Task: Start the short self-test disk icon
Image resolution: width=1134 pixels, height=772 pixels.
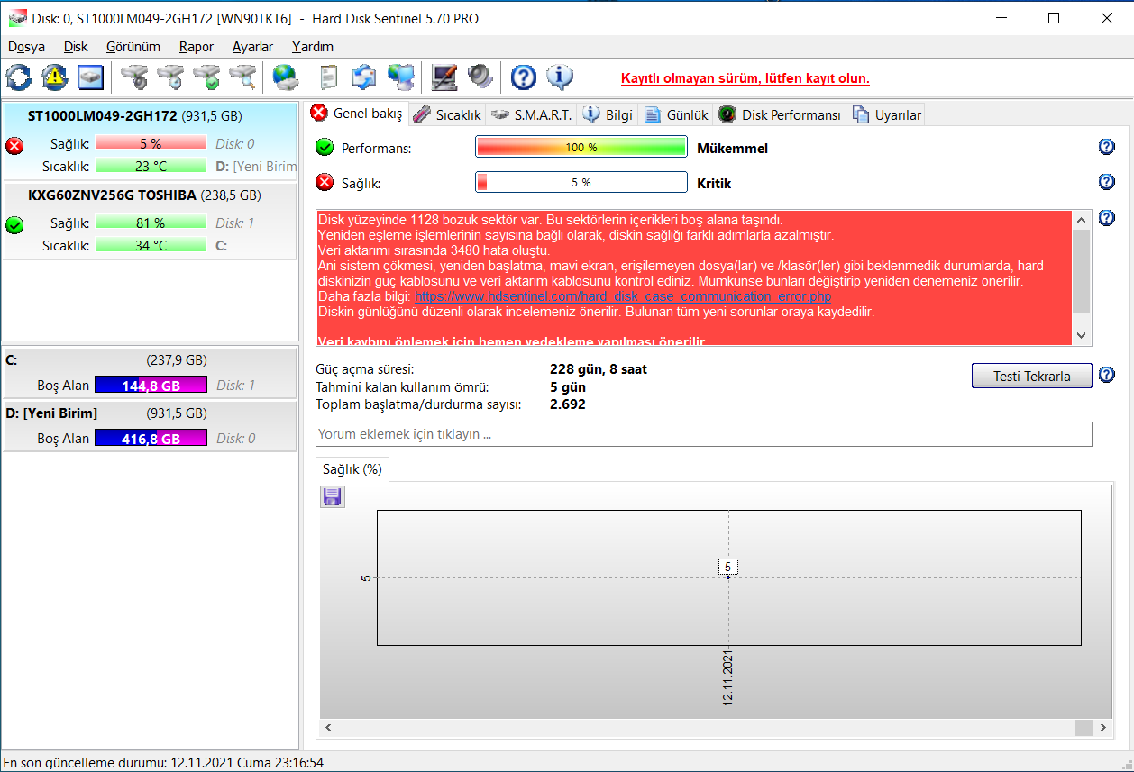Action: pyautogui.click(x=134, y=77)
